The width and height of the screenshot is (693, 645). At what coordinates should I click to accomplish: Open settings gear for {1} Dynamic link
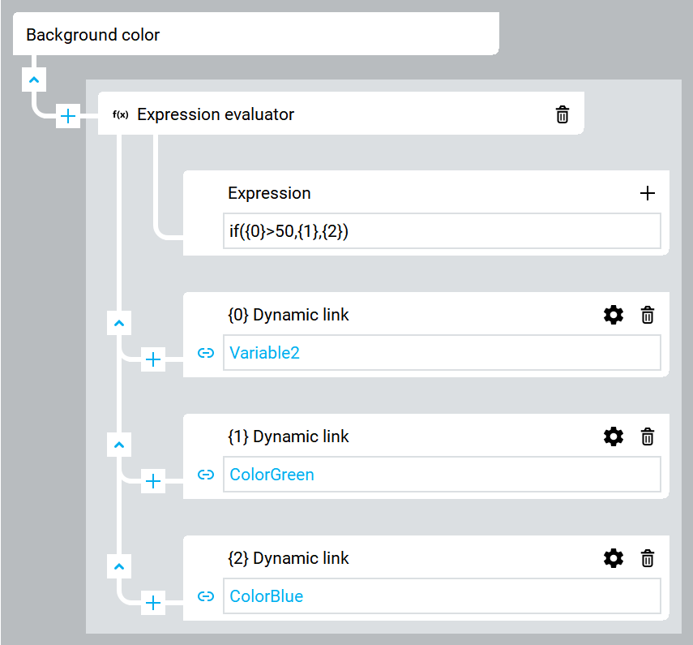[614, 436]
